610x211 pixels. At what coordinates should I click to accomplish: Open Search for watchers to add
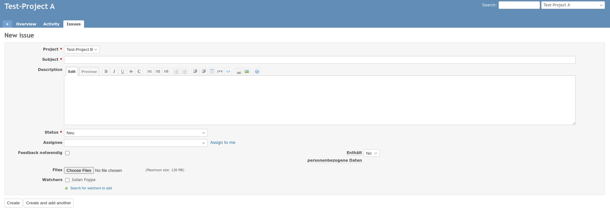(91, 188)
